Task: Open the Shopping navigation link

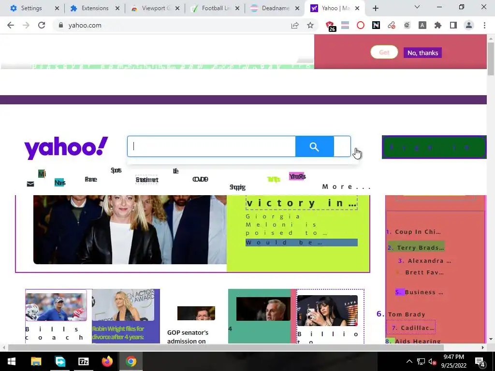Action: [x=237, y=187]
